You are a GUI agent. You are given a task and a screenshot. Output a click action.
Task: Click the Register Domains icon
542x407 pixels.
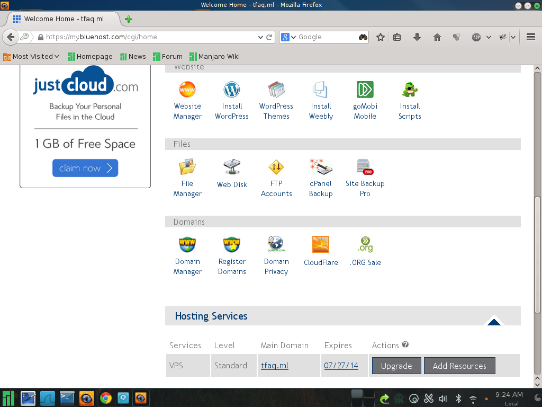tap(232, 245)
